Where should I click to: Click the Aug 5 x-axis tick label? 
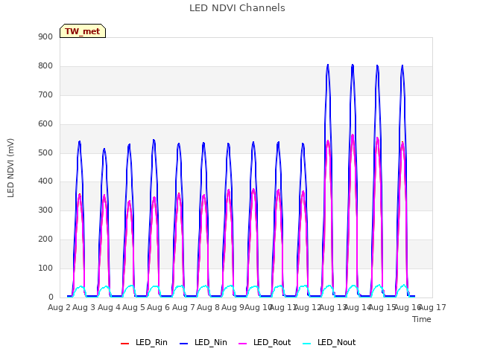[x=133, y=307]
